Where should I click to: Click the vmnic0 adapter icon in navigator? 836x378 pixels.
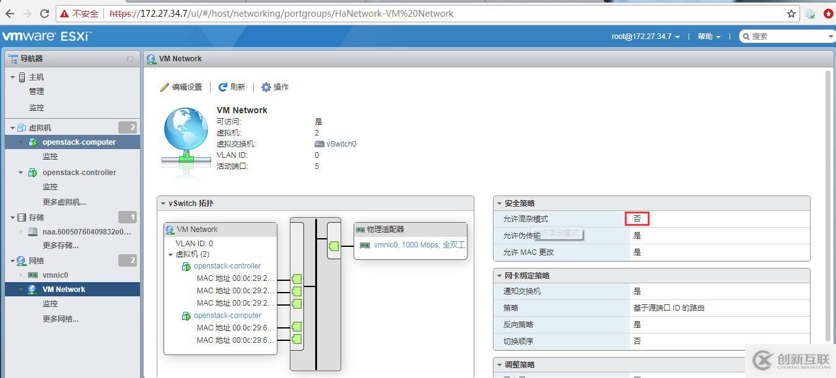pyautogui.click(x=33, y=275)
